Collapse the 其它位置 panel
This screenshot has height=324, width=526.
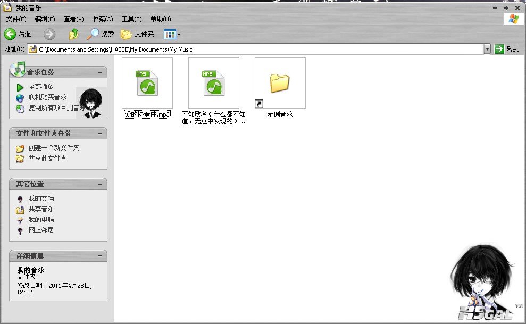point(99,184)
